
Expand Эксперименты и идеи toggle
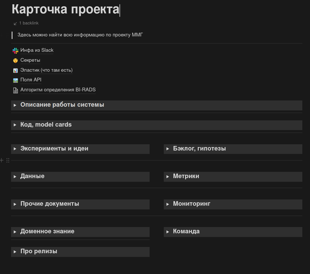click(15, 149)
